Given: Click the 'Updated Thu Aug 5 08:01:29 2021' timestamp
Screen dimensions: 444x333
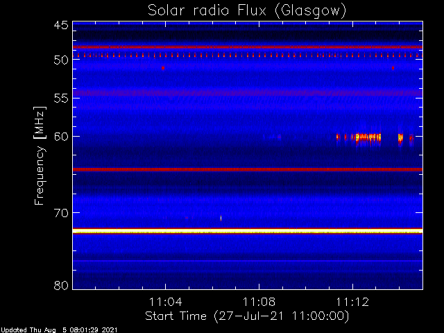Looking at the screenshot, I should [x=59, y=330].
